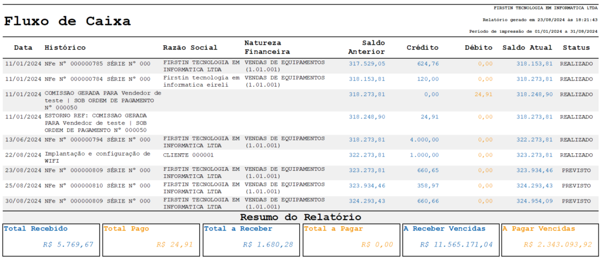The height and width of the screenshot is (260, 602).
Task: Click the REALIZADO status in the 22/08/2024 row
Action: [x=576, y=156]
